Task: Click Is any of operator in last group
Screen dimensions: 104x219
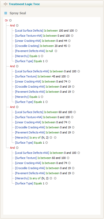Action: [x=35, y=178]
